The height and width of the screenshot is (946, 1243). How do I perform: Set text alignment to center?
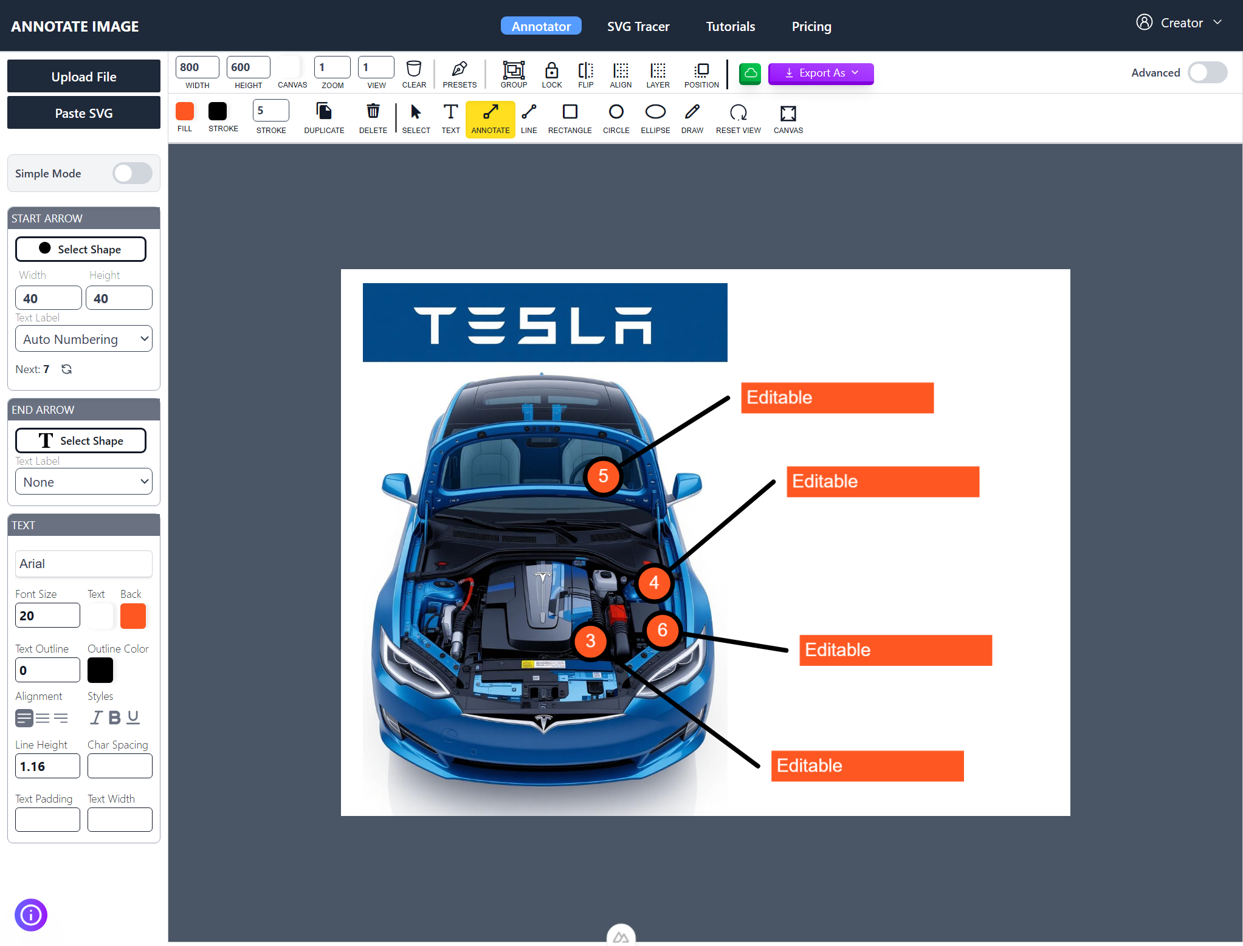point(43,718)
